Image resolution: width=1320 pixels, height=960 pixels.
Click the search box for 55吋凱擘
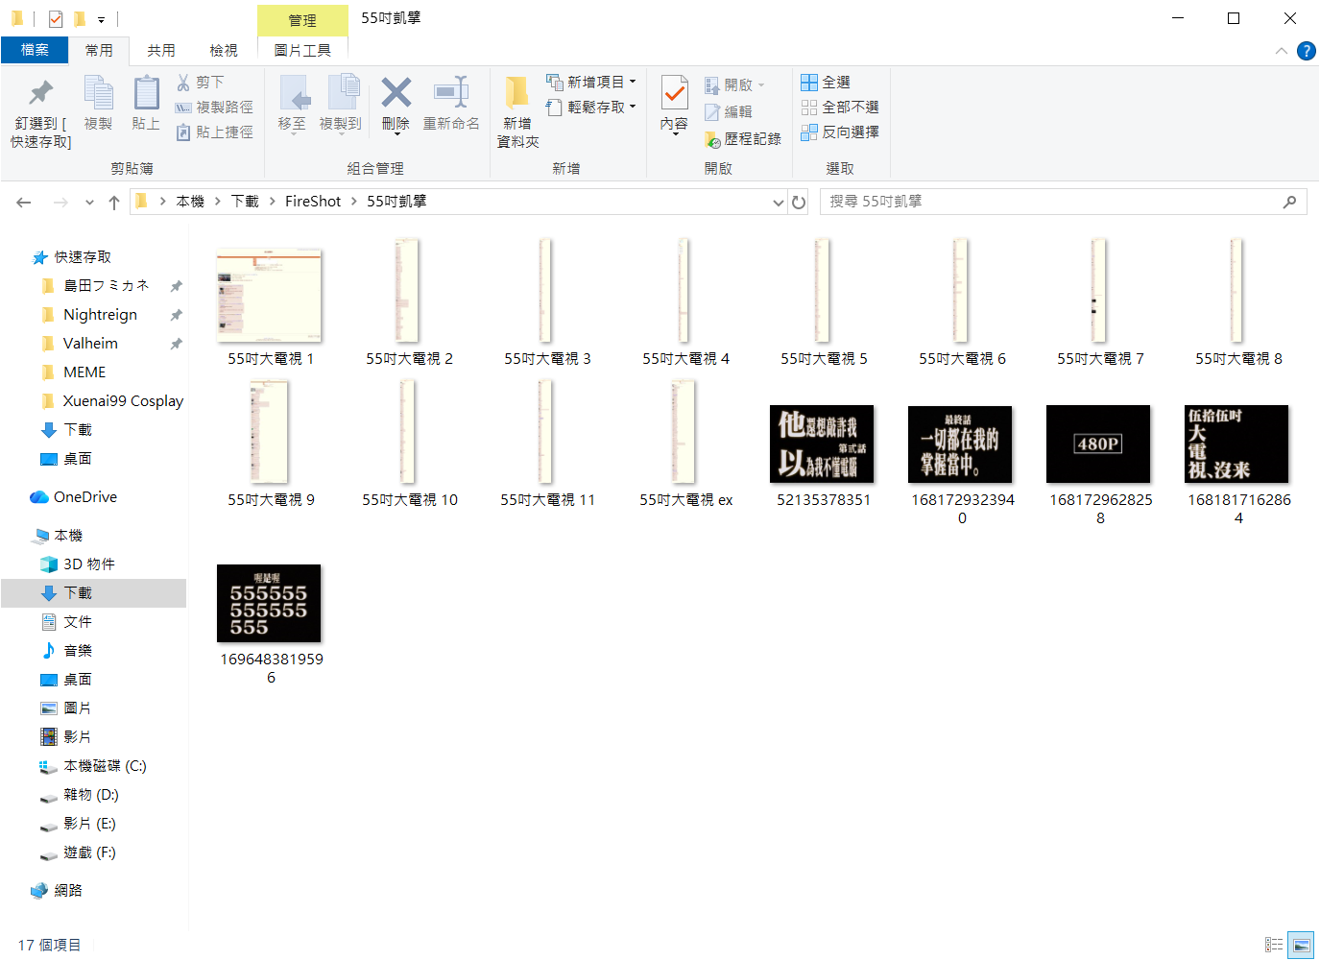click(x=1051, y=202)
